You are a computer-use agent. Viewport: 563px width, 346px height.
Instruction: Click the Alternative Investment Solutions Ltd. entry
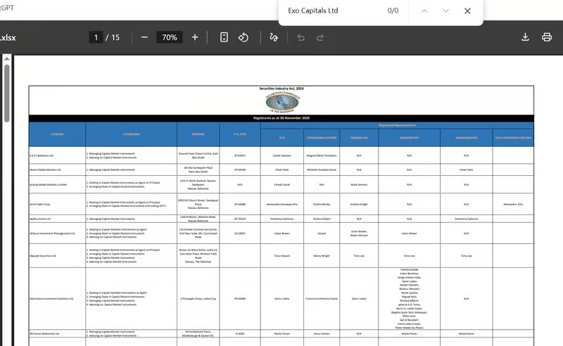pos(57,299)
